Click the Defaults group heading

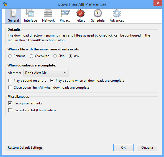[14, 30]
